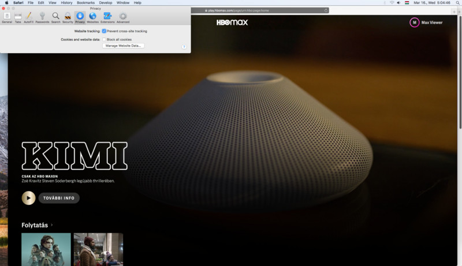Open Extensions preferences pane

[x=107, y=18]
